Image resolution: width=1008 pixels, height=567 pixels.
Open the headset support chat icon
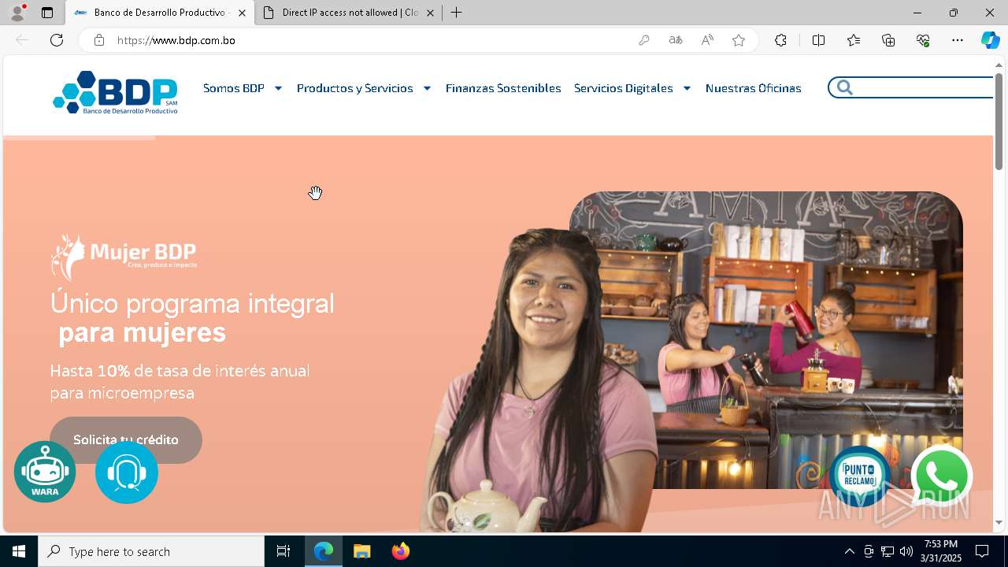(127, 472)
